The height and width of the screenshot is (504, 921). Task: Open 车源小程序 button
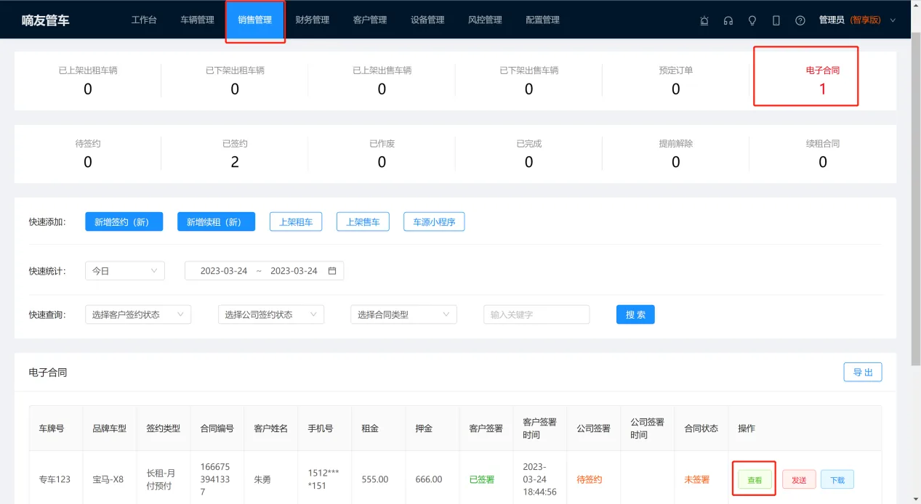(434, 222)
